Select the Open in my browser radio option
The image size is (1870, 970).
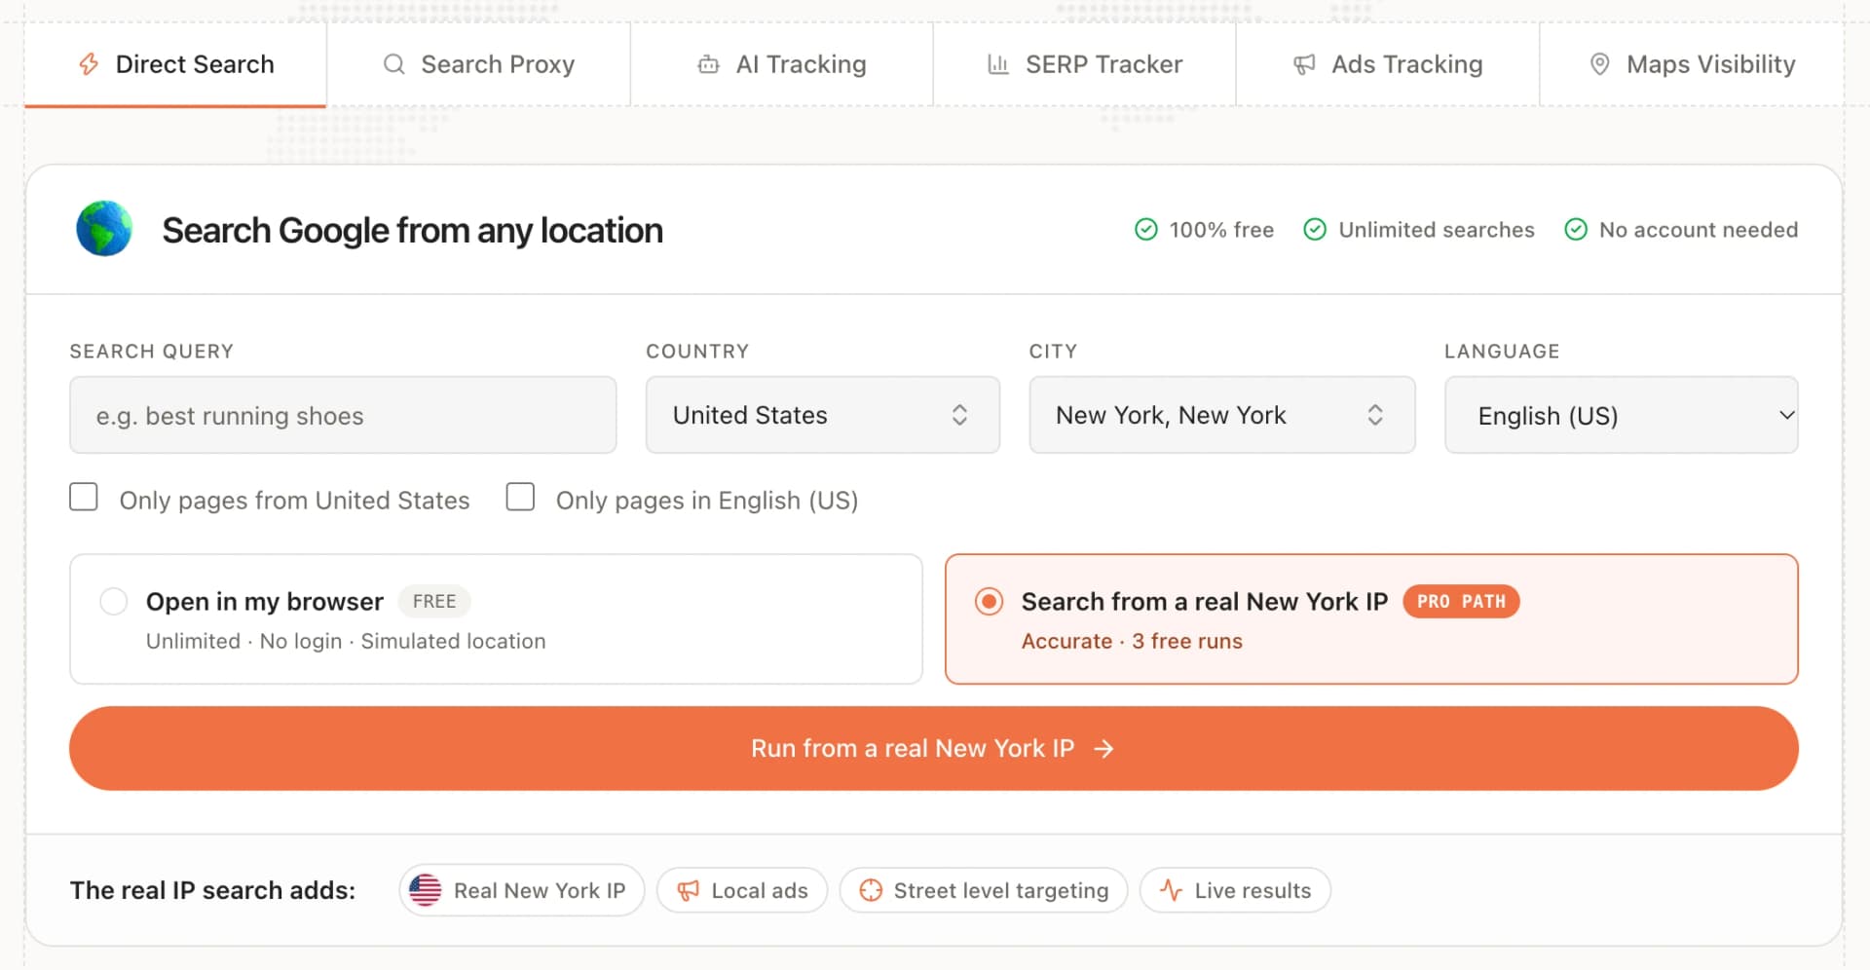(x=114, y=601)
